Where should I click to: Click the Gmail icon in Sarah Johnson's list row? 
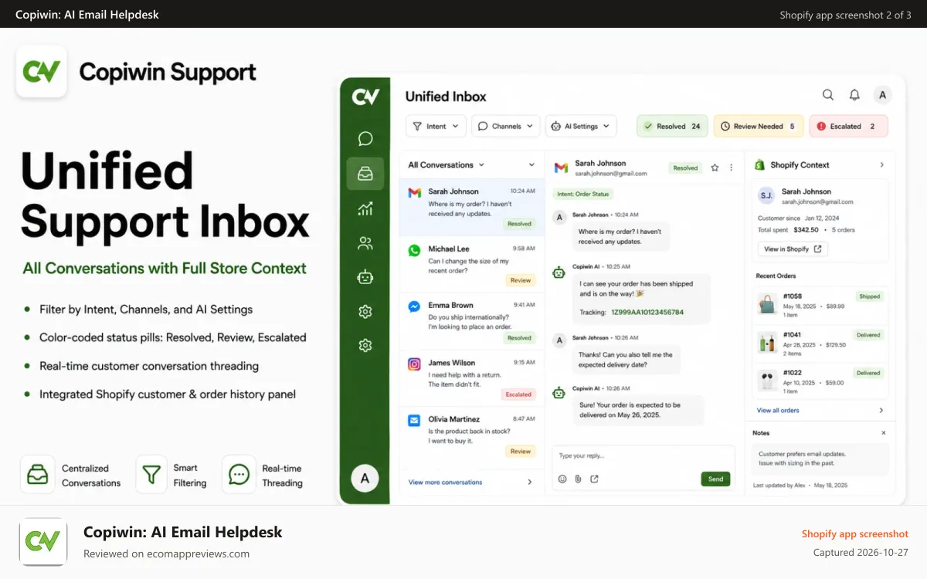(x=414, y=192)
